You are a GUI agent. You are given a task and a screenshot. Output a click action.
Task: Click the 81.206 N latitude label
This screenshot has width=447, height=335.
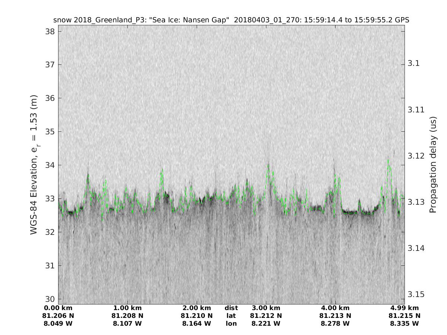(x=58, y=316)
